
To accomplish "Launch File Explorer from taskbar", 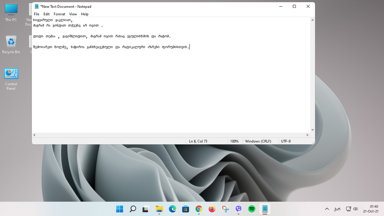I will [159, 209].
